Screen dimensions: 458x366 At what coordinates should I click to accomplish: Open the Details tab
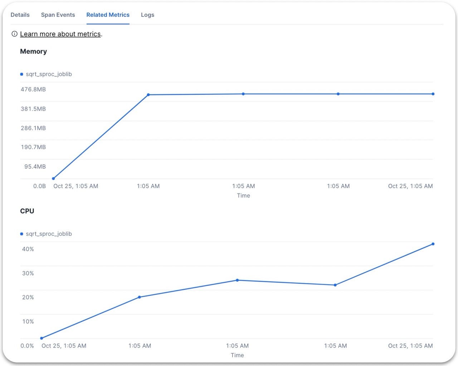20,15
